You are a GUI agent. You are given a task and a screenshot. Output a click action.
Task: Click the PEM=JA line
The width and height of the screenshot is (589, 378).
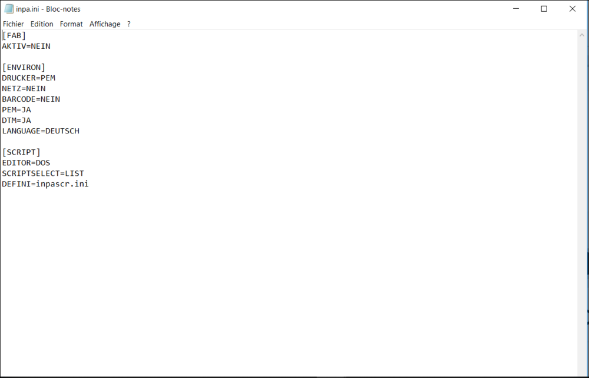coord(16,110)
